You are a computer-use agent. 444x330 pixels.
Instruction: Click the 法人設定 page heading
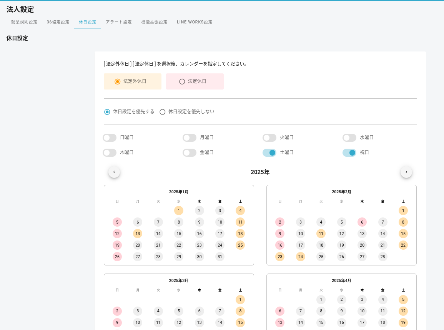pyautogui.click(x=20, y=9)
